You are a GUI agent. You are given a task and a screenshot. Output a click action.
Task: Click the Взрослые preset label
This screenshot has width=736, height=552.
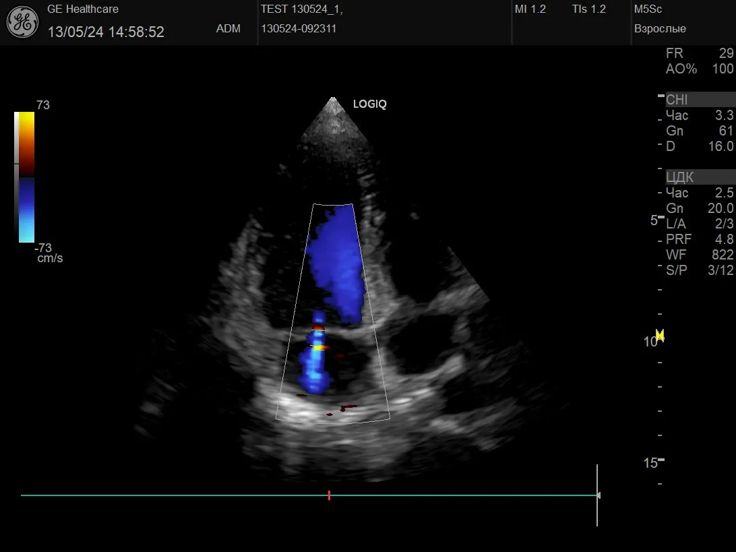coord(660,29)
